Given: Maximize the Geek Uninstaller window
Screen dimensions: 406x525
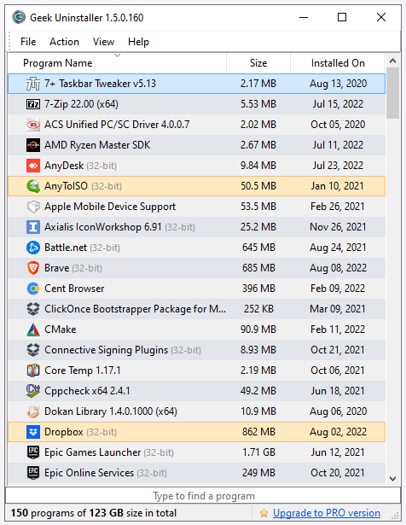Looking at the screenshot, I should point(342,17).
